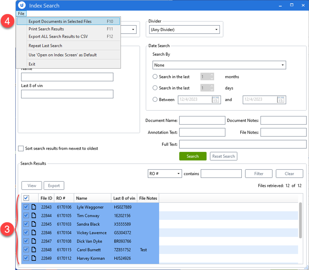
Task: Open document icon for Vickey Lawernce row
Action: click(x=34, y=232)
